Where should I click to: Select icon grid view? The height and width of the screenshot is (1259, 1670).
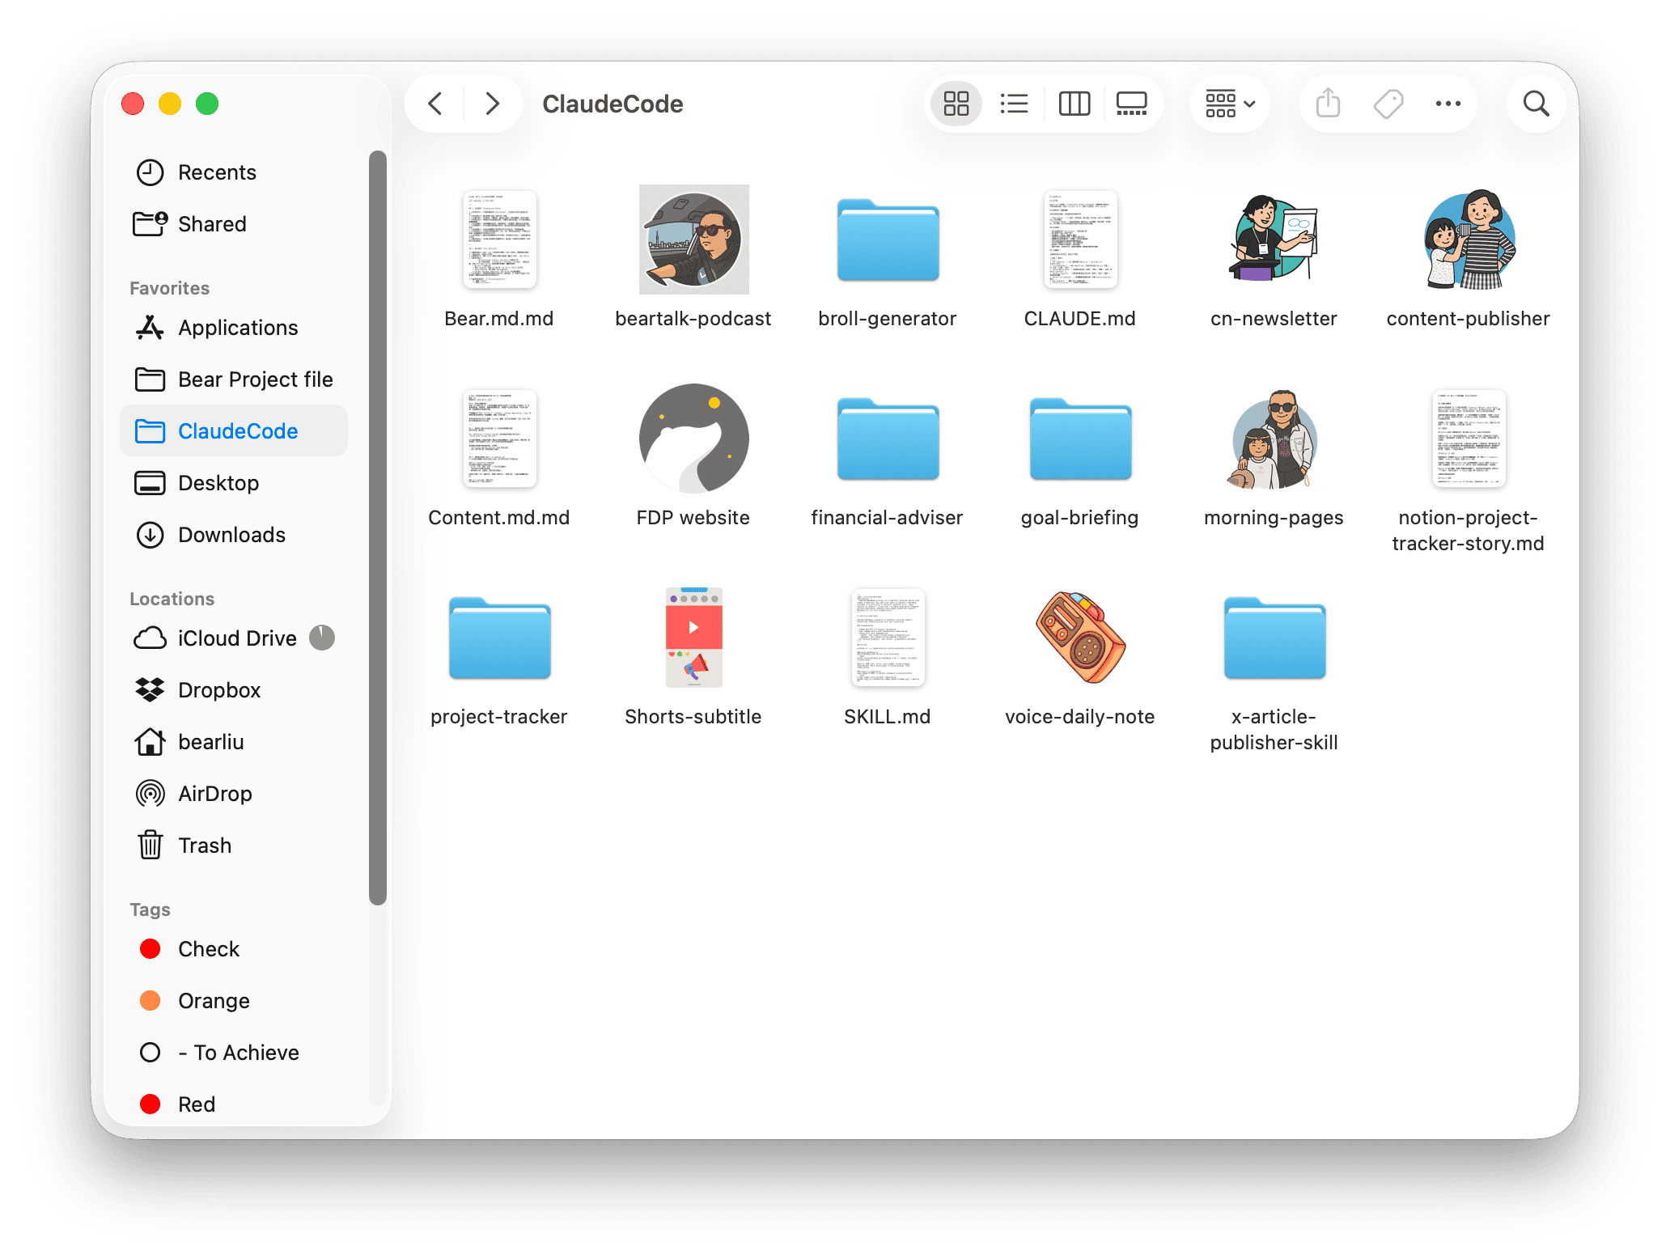pyautogui.click(x=956, y=104)
